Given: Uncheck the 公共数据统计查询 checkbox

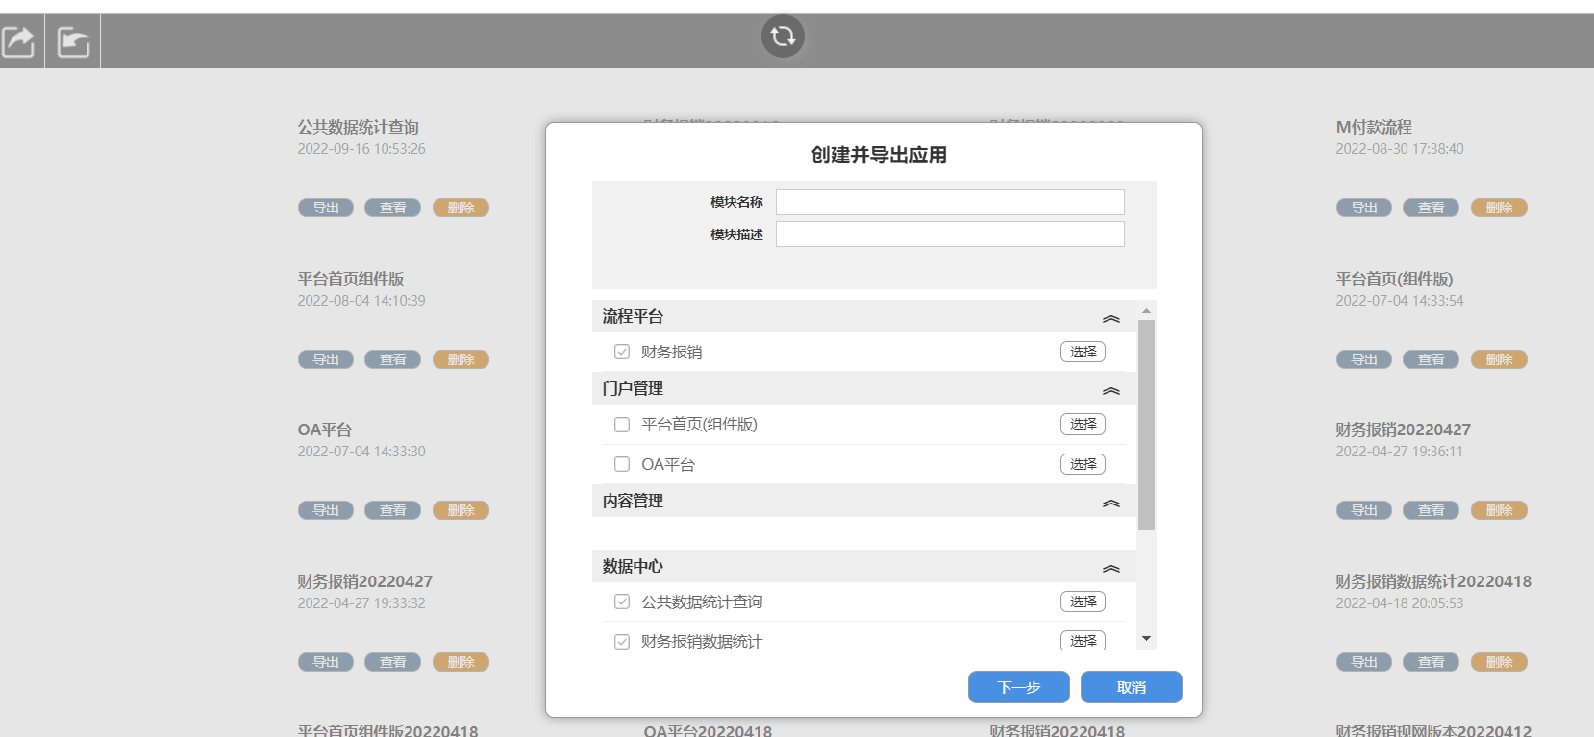Looking at the screenshot, I should 622,602.
